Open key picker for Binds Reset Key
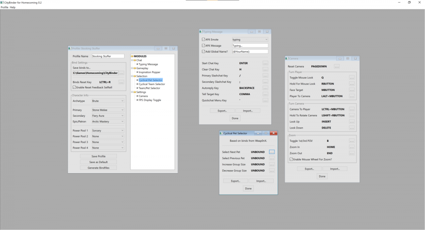The image size is (425, 230). (x=121, y=82)
